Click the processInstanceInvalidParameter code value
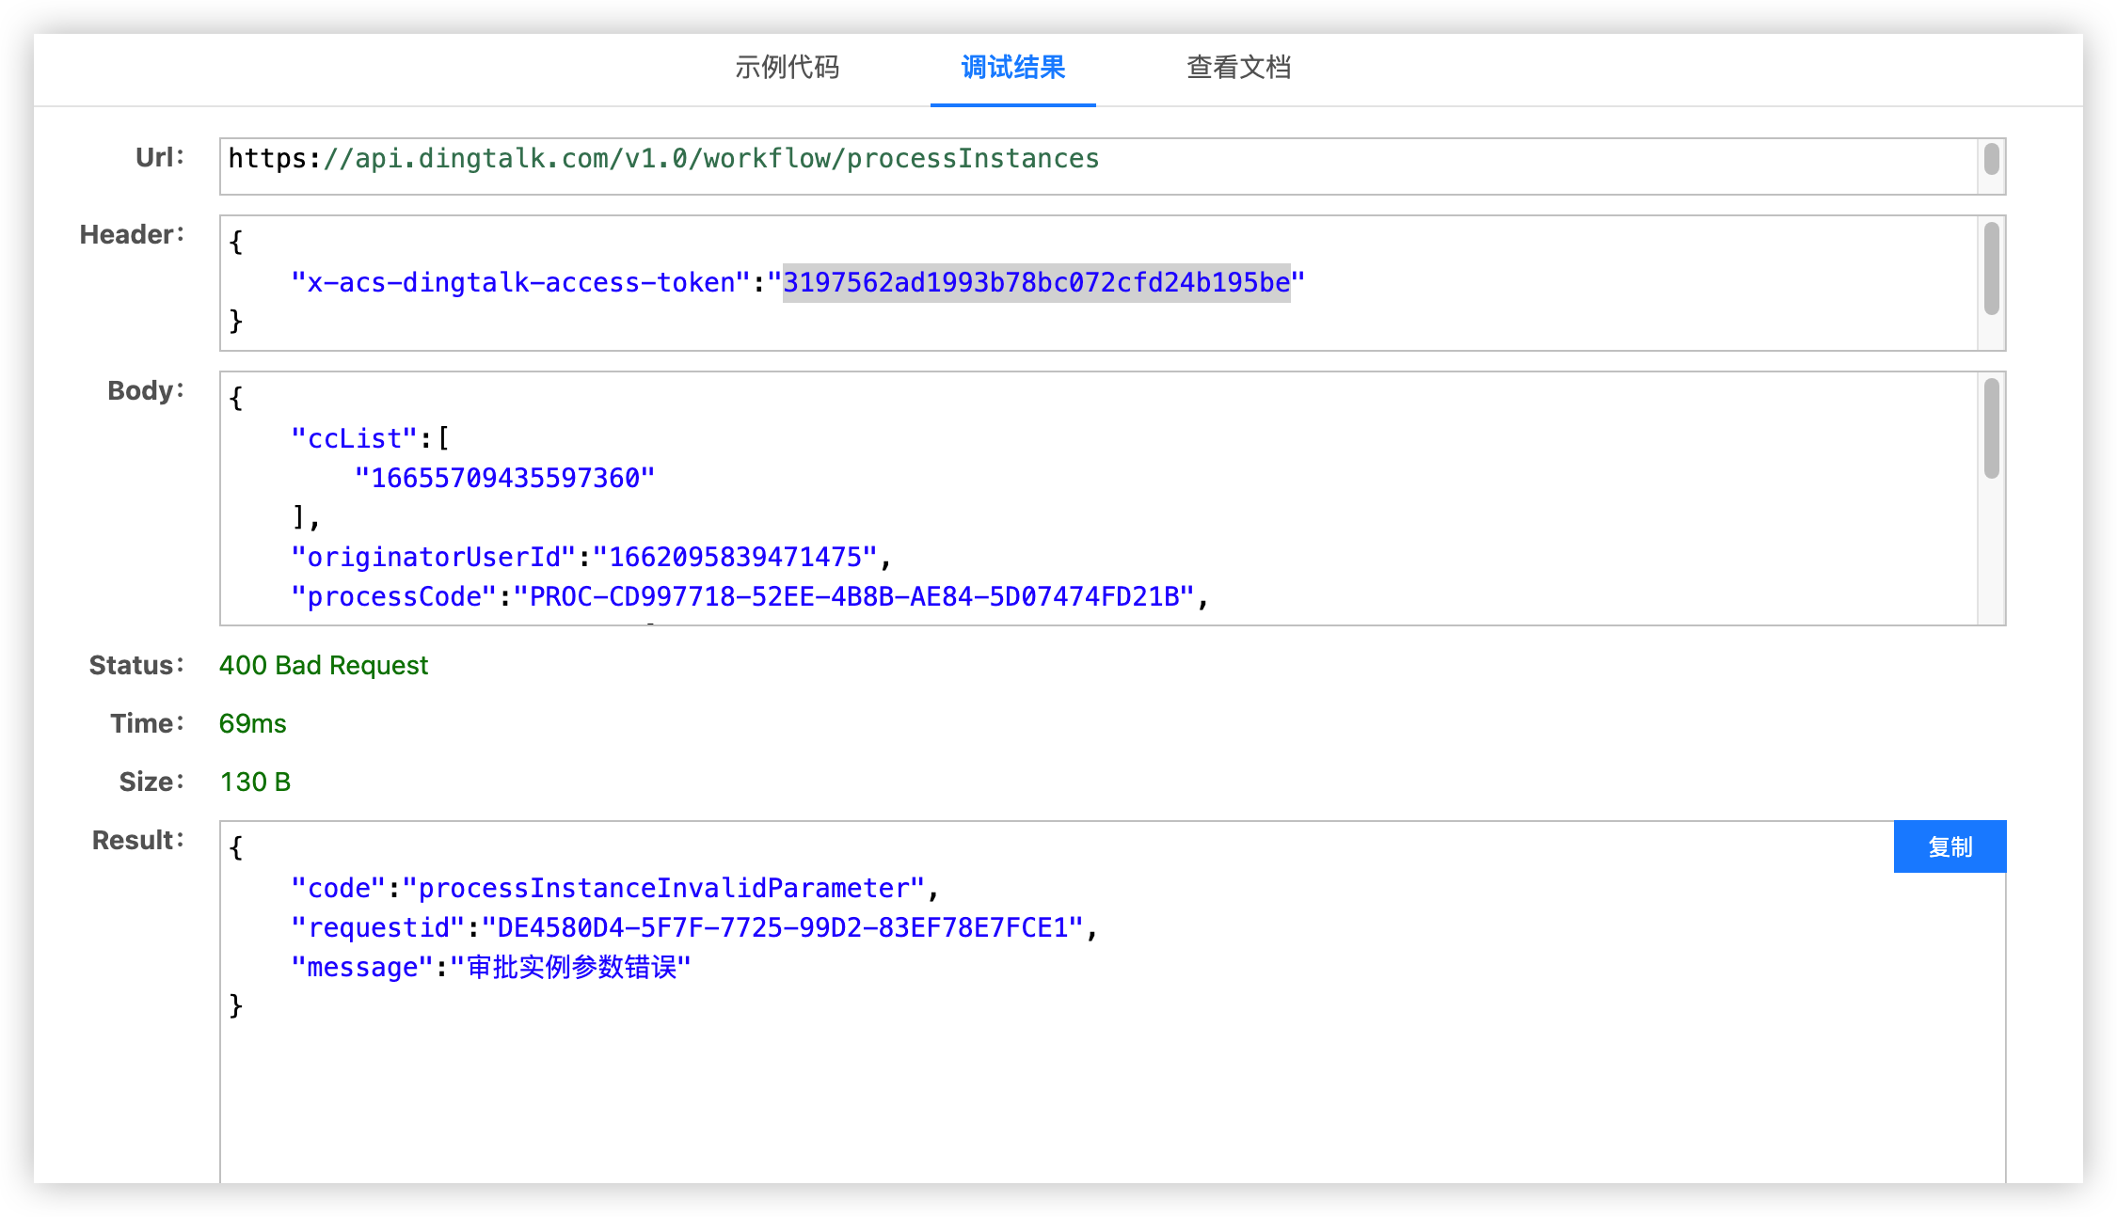Viewport: 2117px width, 1217px height. click(x=663, y=888)
